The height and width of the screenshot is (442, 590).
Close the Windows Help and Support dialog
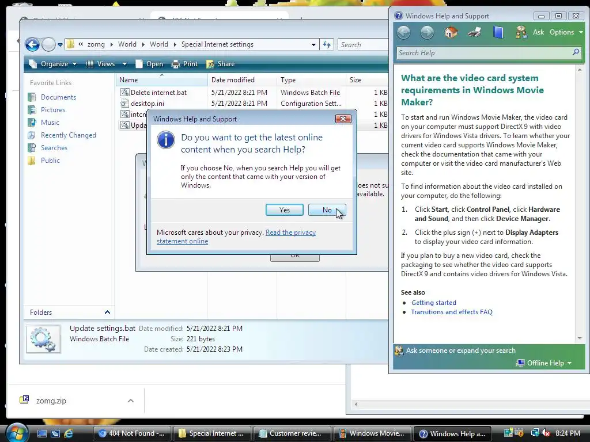click(x=343, y=119)
